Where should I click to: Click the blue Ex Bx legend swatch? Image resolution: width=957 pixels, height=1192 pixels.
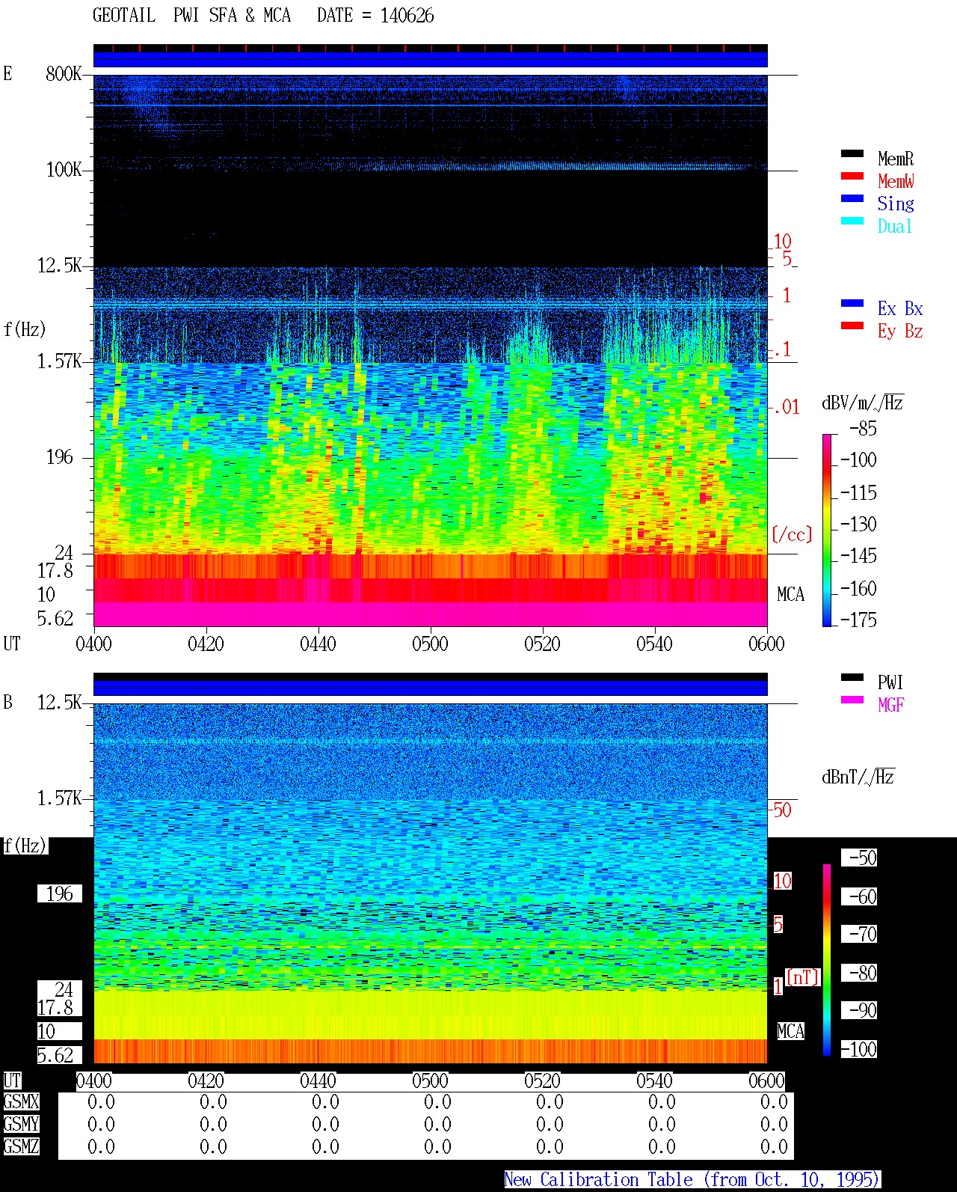pos(852,303)
